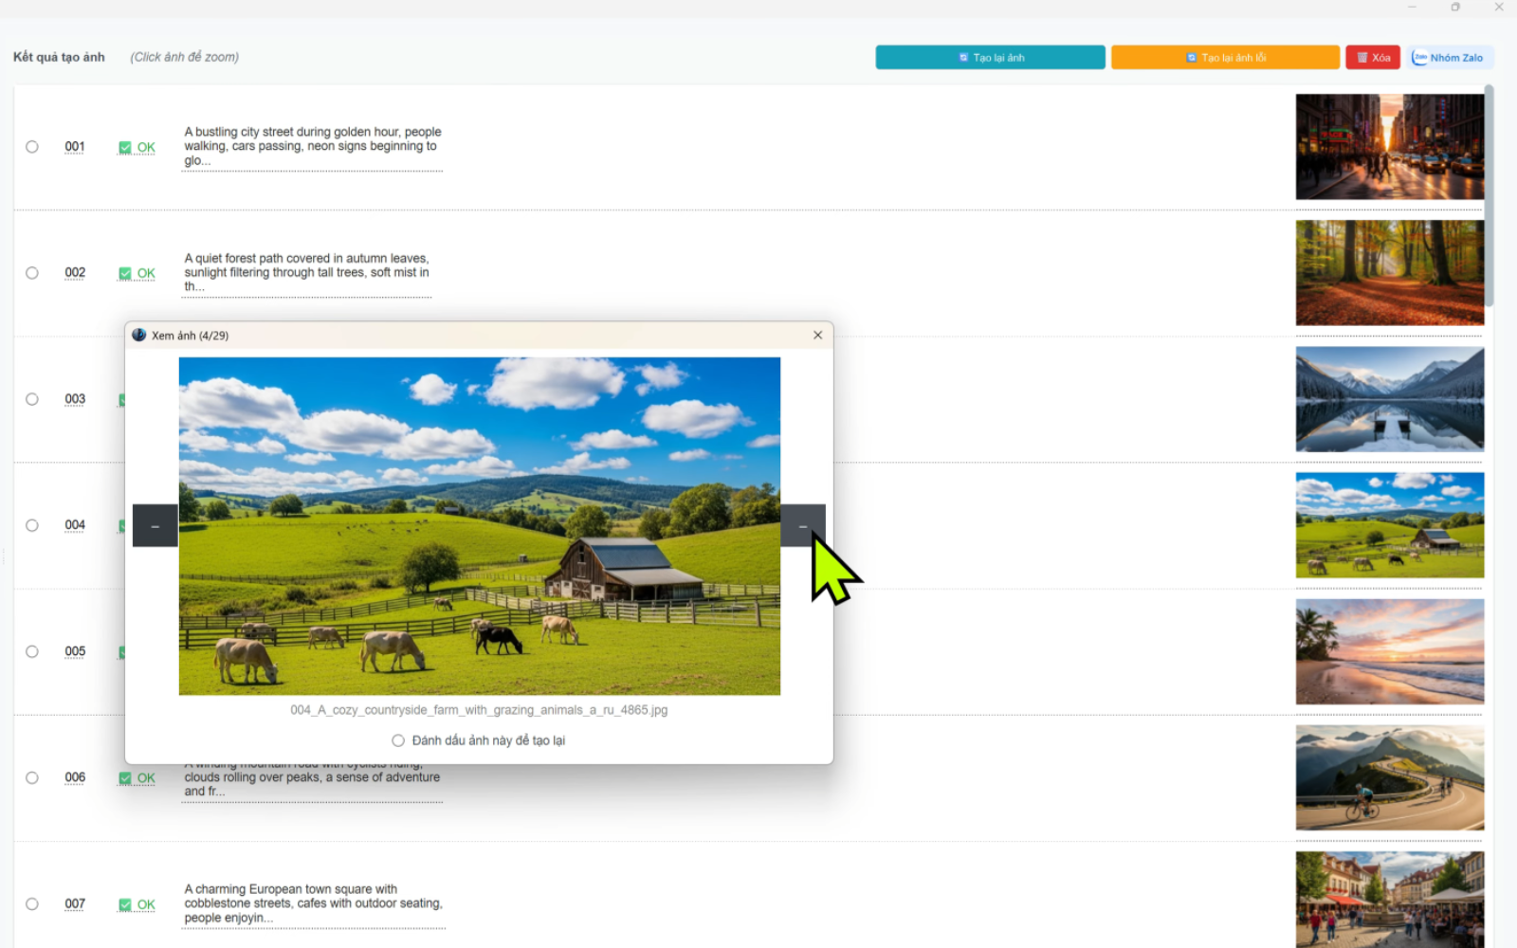Click the green OK check icon for row 001

(x=124, y=147)
